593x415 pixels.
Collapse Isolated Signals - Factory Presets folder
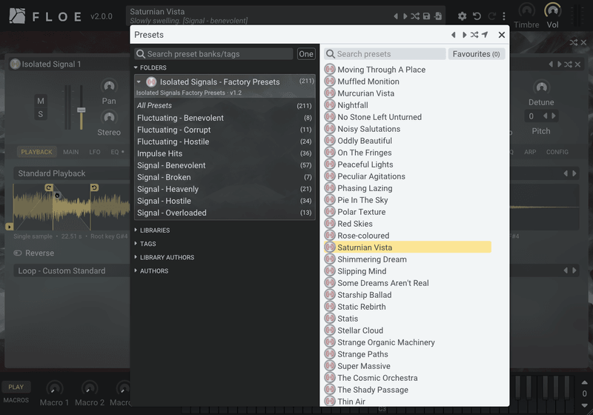click(139, 82)
